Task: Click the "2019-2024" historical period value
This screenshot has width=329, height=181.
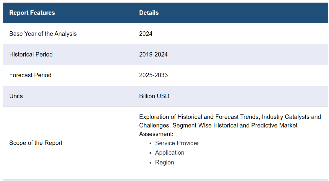Action: 153,54
